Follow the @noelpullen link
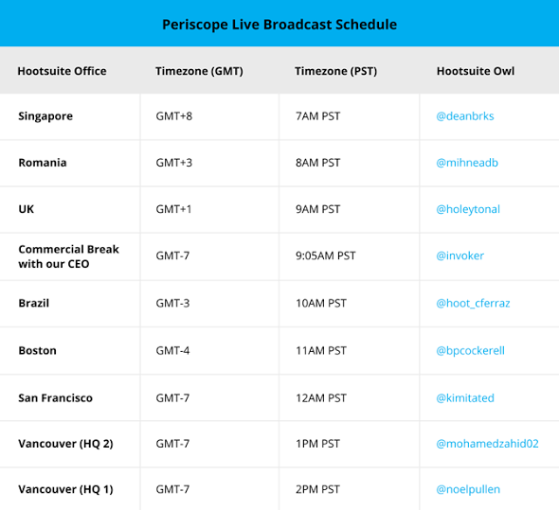The image size is (559, 510). coord(468,489)
